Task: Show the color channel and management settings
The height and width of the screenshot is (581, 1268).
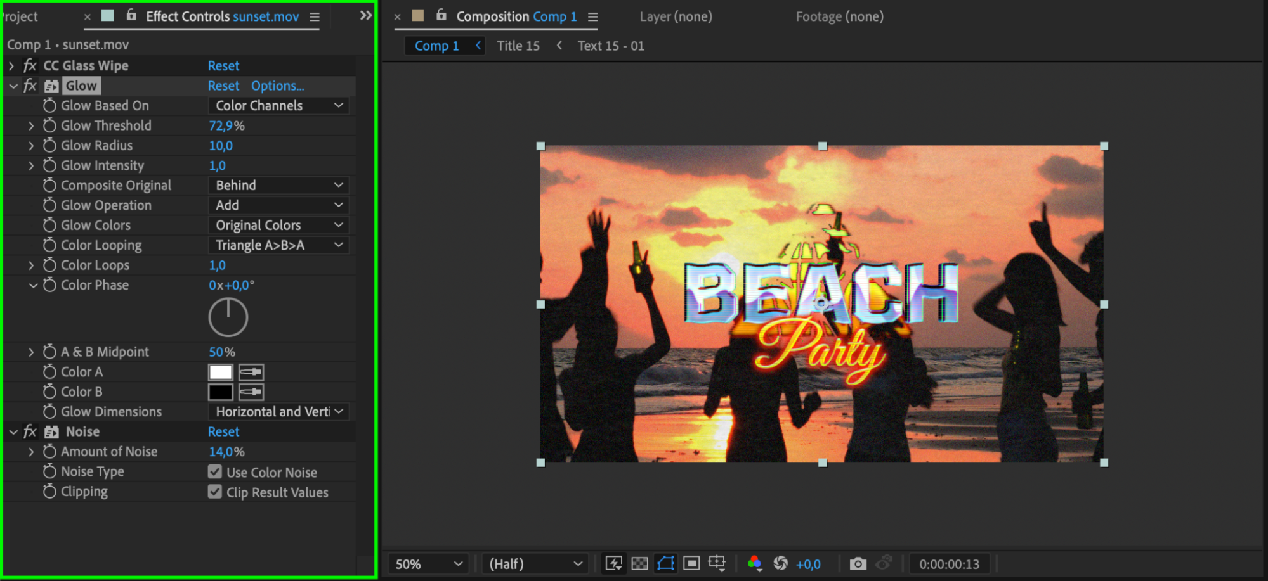Action: 754,563
